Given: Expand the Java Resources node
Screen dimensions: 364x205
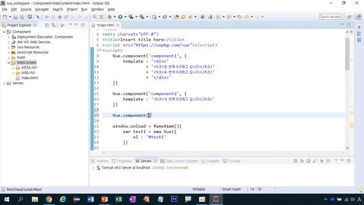Looking at the screenshot, I should 9,47.
